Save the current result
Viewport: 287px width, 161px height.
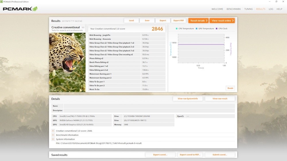pos(147,21)
